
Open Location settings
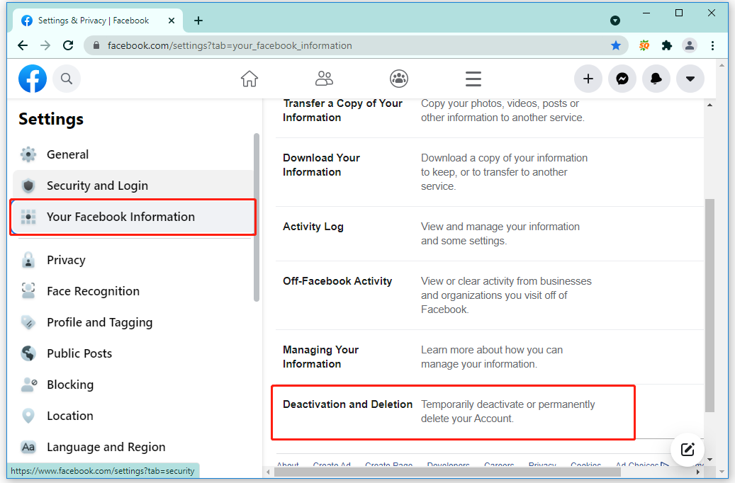tap(133, 416)
